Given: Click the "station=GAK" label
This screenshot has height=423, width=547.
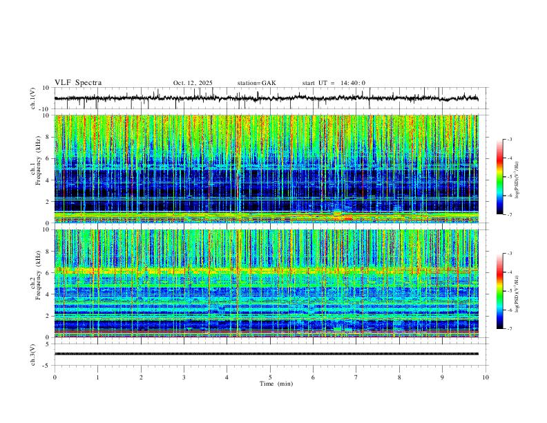Looking at the screenshot, I should tap(256, 83).
